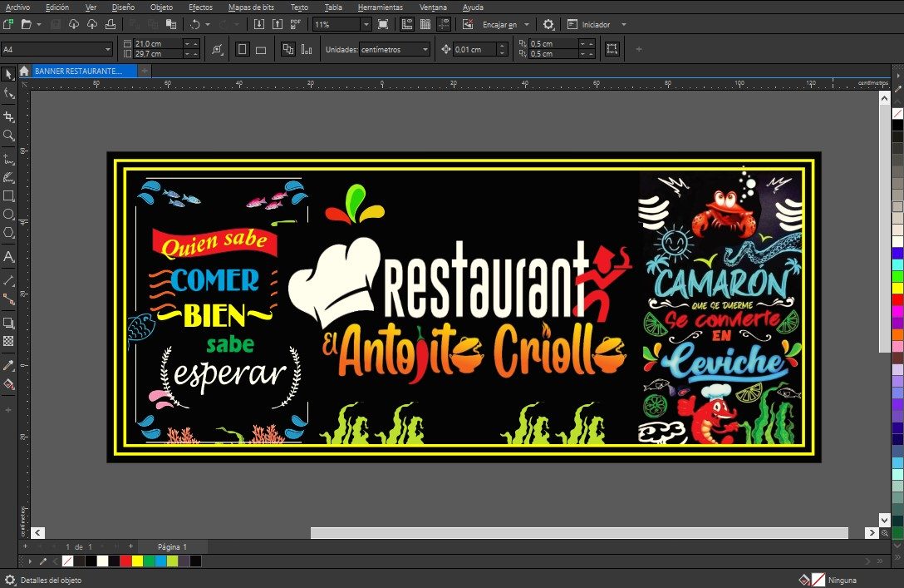Toggle full-screen preview button
Image resolution: width=904 pixels, height=588 pixels.
(382, 25)
